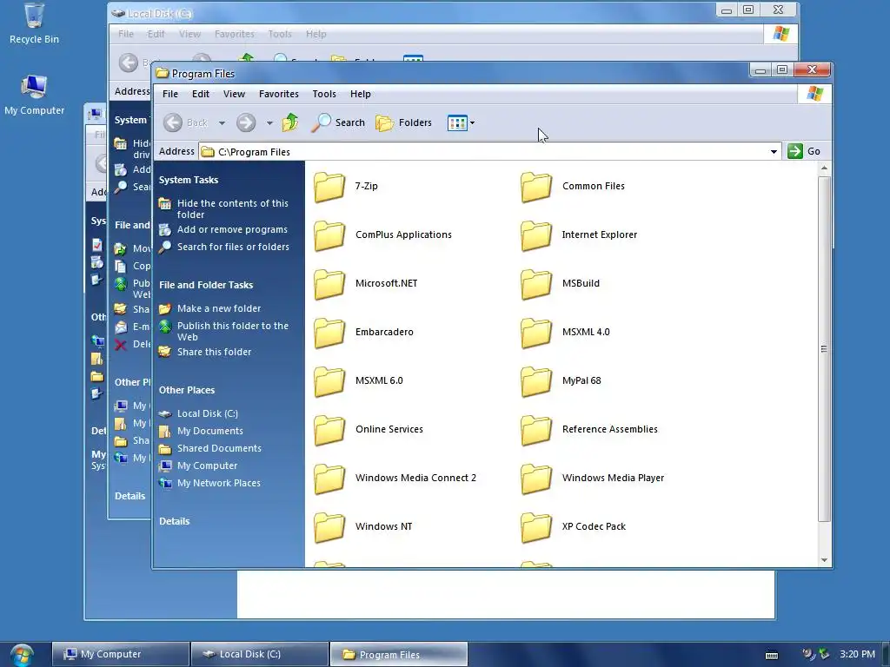
Task: Select the My Computer desktop icon
Action: tap(34, 96)
